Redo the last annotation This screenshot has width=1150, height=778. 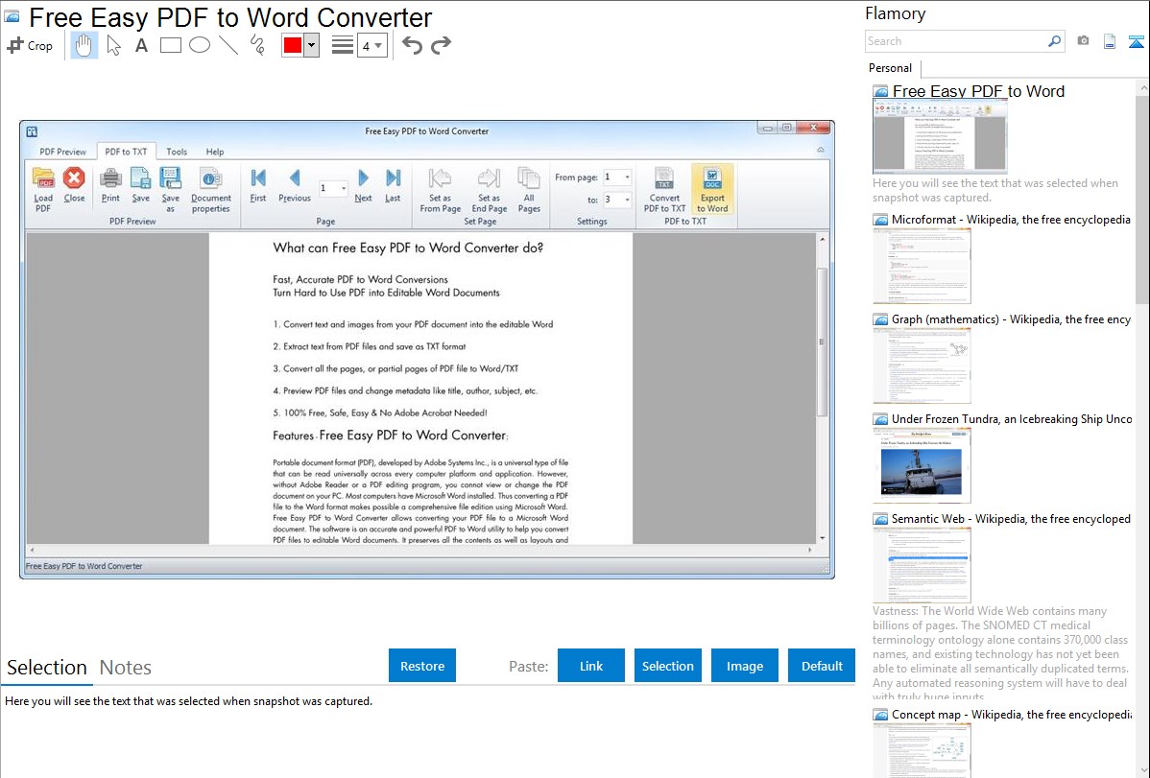click(441, 45)
